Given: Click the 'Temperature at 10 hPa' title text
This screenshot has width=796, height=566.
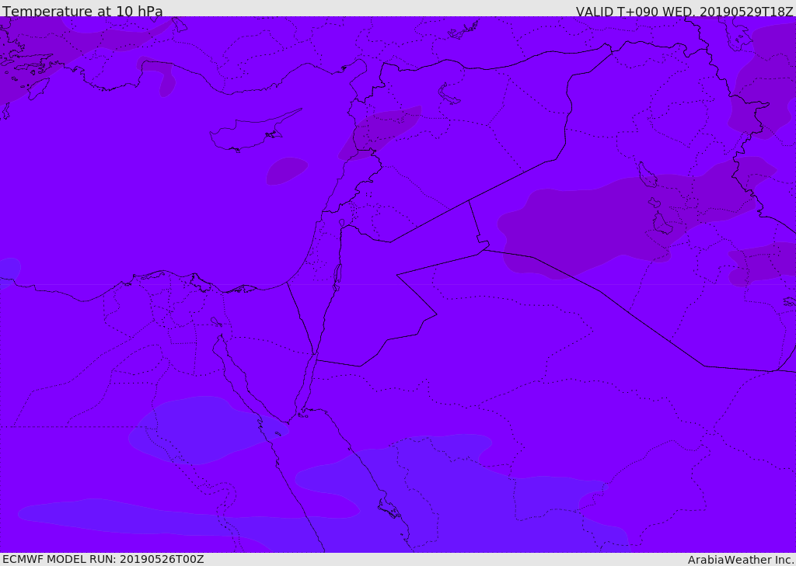Looking at the screenshot, I should (x=82, y=11).
